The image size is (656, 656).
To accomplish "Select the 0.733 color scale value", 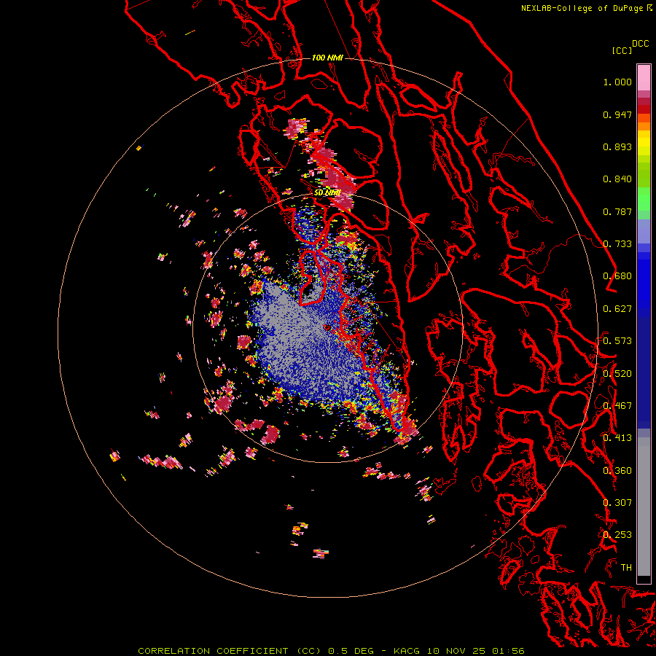I will coord(617,244).
